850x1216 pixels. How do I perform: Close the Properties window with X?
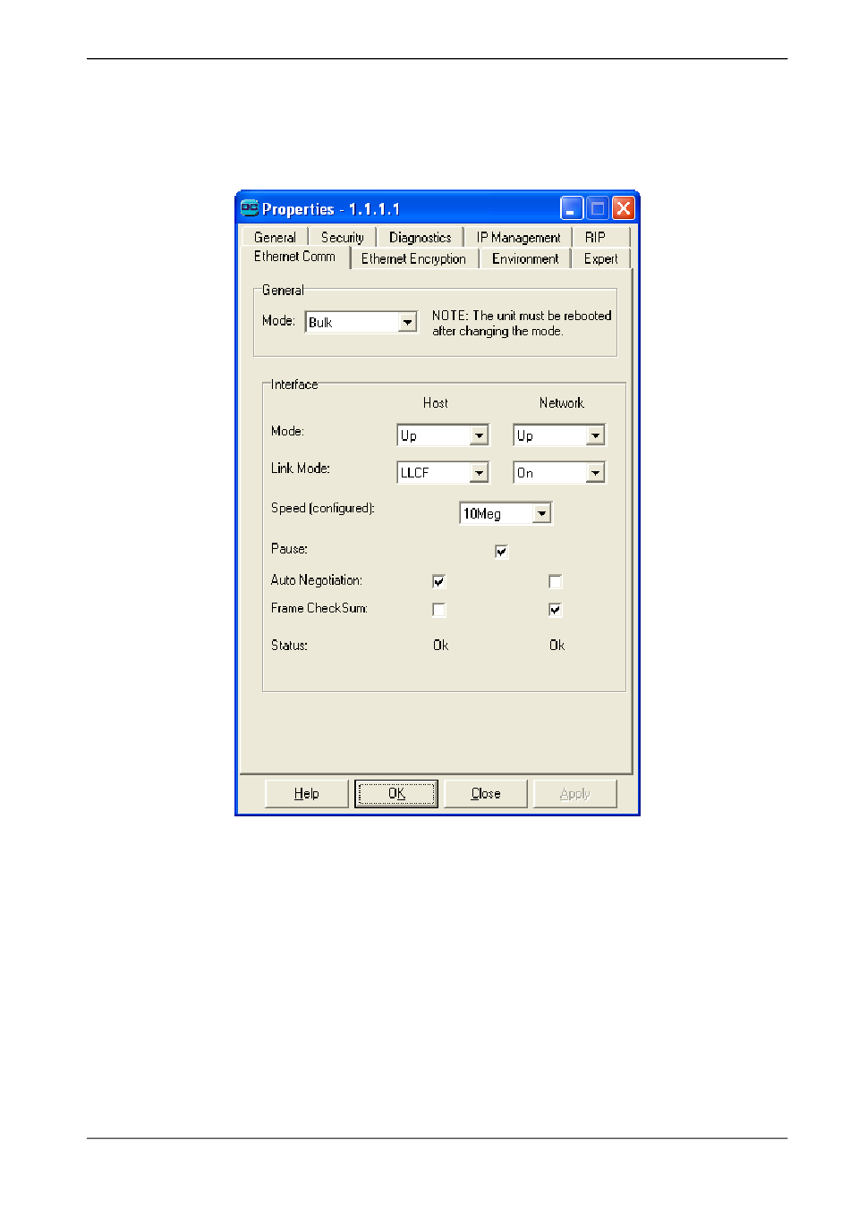click(624, 208)
